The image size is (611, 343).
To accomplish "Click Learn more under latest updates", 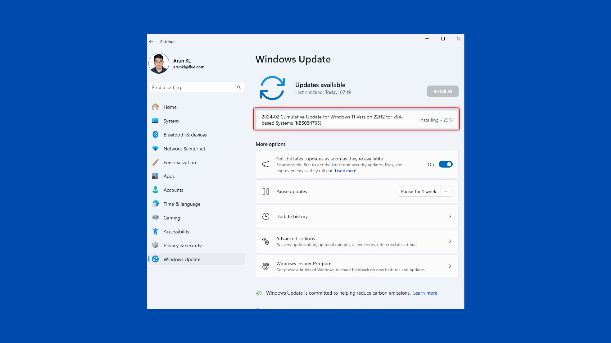I will (x=345, y=171).
